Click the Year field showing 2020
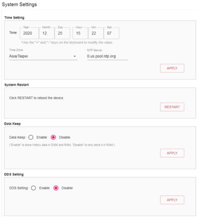 pos(29,33)
